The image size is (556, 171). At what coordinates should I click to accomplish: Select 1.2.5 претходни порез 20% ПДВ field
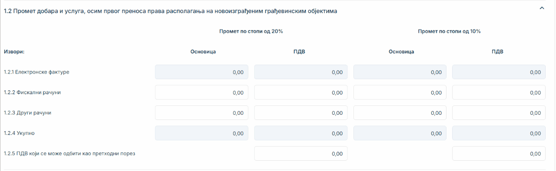(301, 153)
